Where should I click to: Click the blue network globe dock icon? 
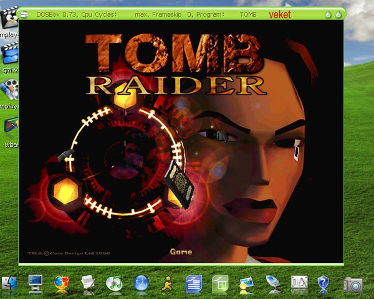pyautogui.click(x=141, y=283)
